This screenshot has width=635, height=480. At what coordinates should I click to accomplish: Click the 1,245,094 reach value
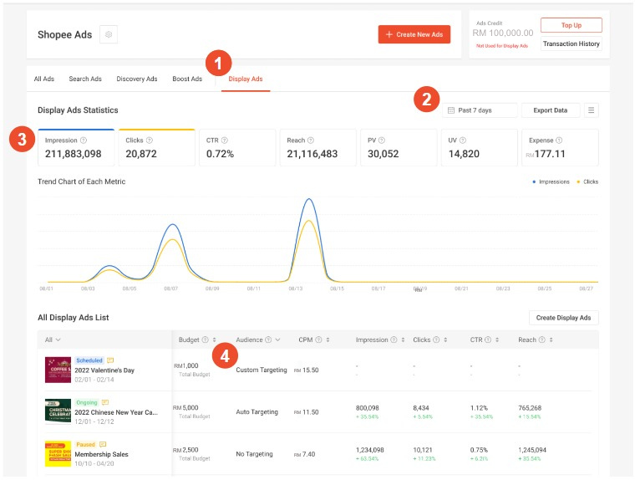coord(532,450)
